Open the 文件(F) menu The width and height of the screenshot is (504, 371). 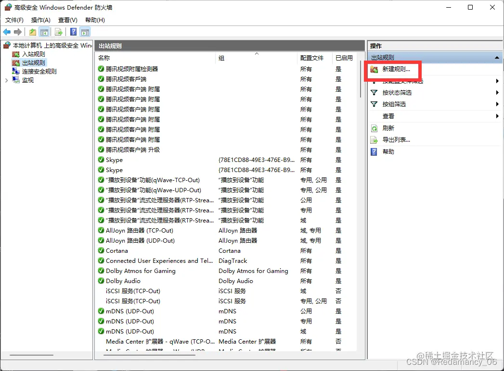point(14,20)
